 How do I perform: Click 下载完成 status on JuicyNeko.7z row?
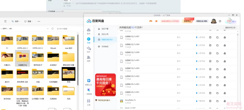[x=200, y=101]
